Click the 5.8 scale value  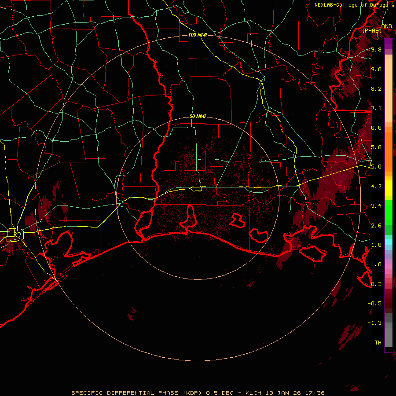click(x=376, y=147)
